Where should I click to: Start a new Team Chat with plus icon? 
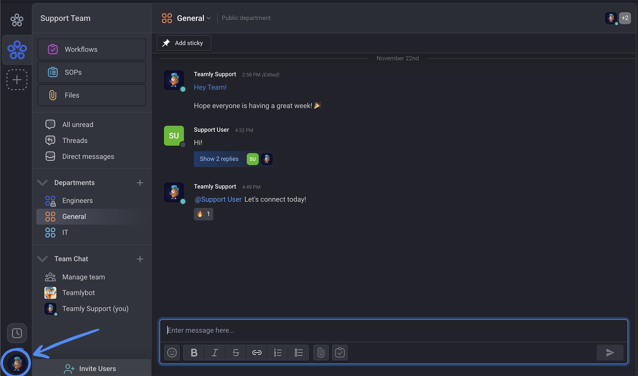(140, 259)
